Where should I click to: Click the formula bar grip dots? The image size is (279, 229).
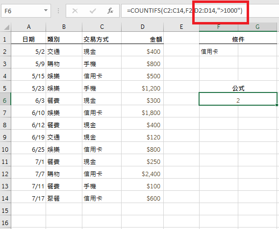pyautogui.click(x=58, y=11)
